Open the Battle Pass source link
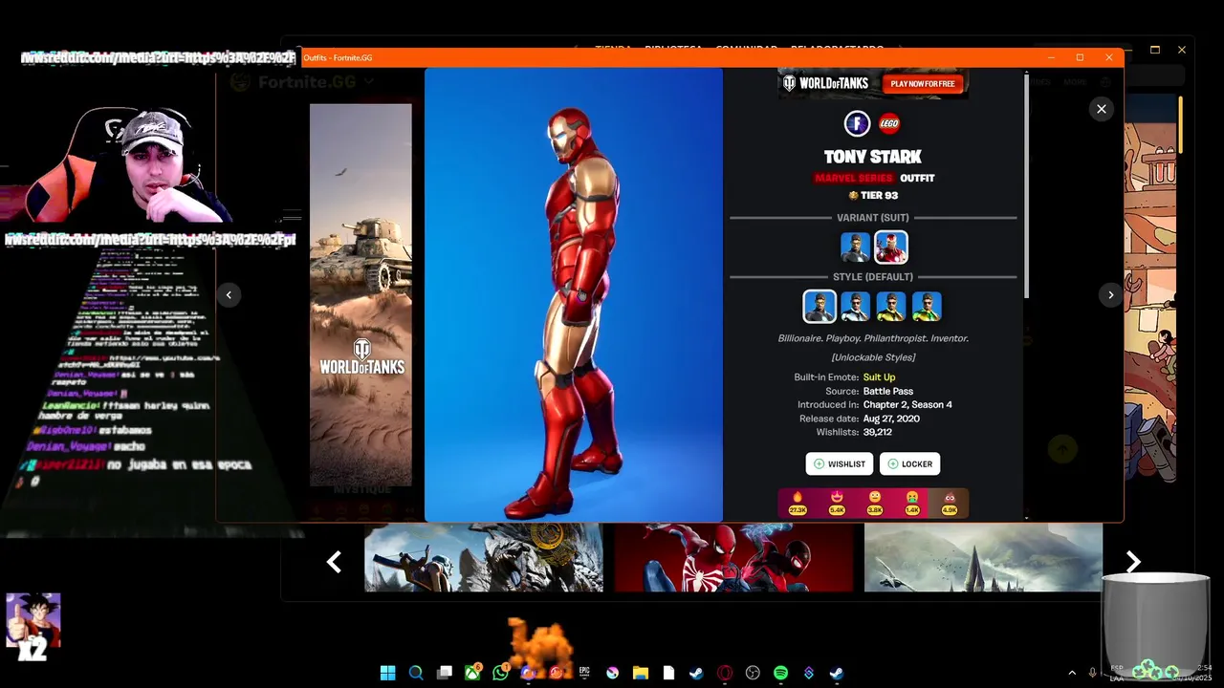1224x688 pixels. click(x=888, y=391)
